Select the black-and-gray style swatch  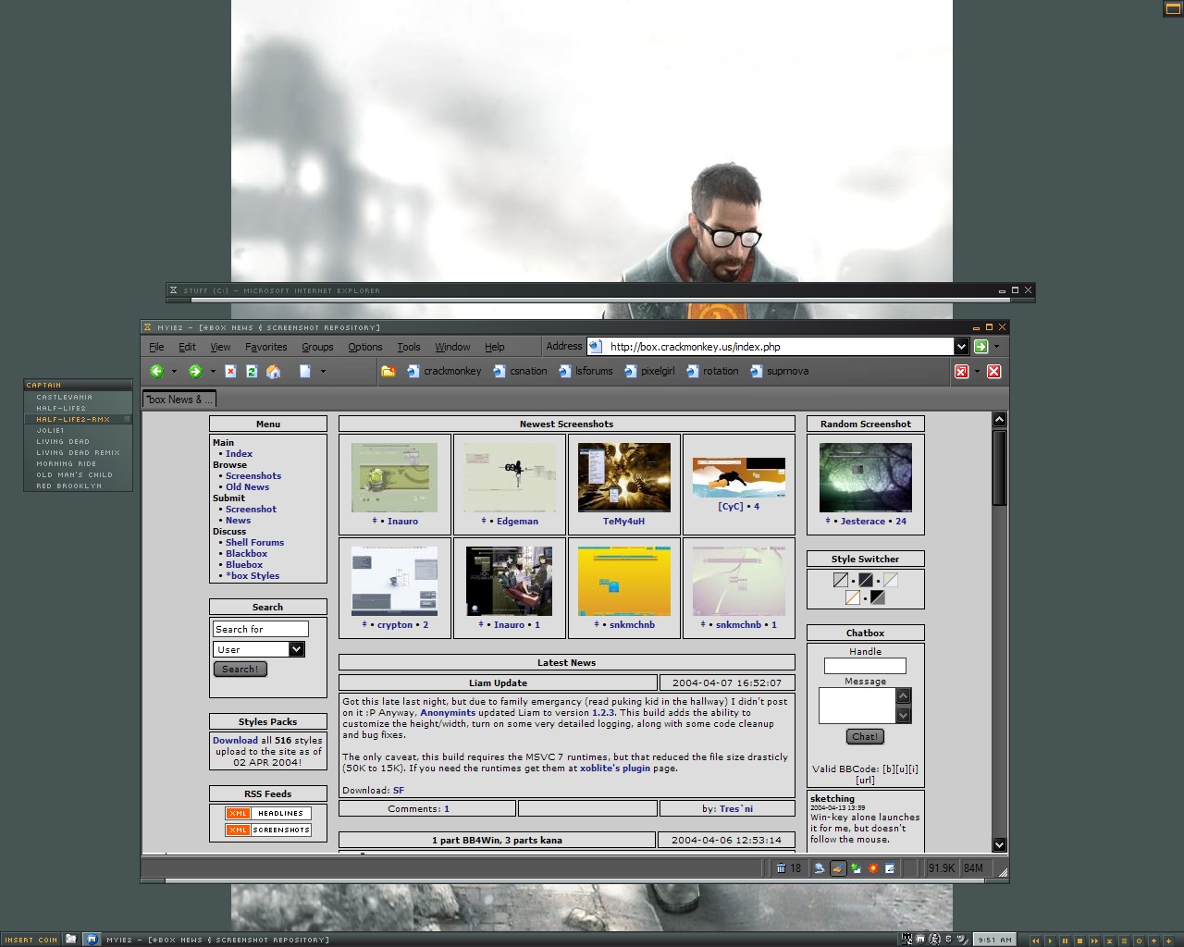pos(878,597)
